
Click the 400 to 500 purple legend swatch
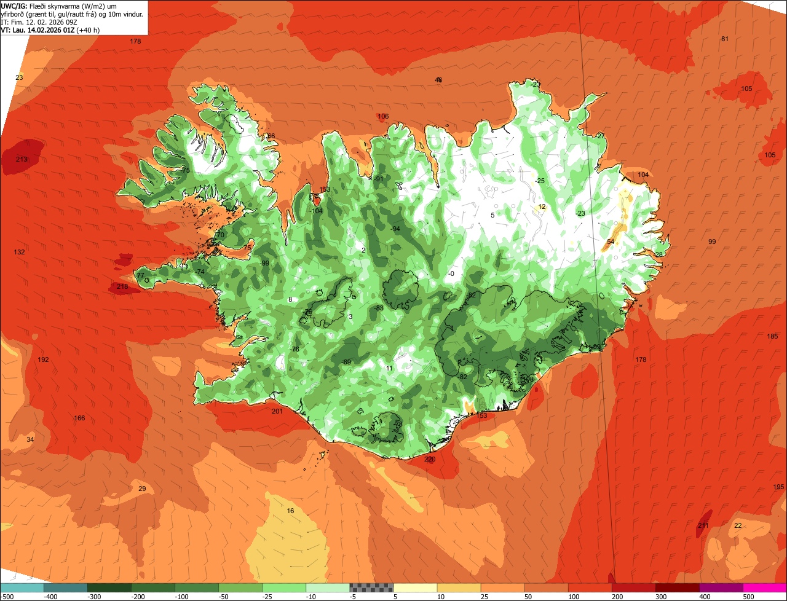[721, 587]
